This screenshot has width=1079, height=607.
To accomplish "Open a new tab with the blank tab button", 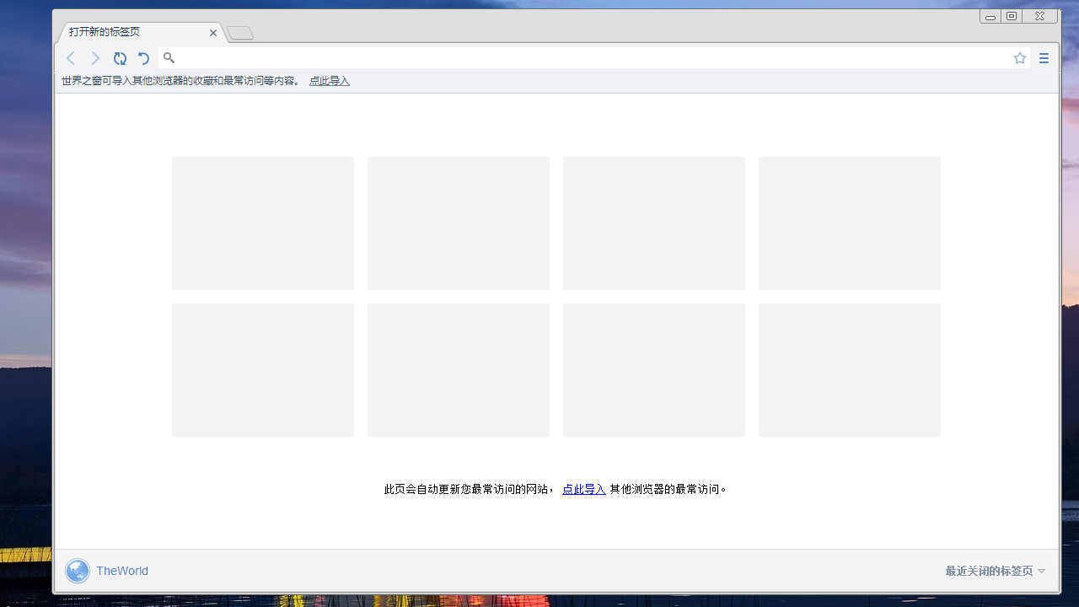I will click(240, 33).
